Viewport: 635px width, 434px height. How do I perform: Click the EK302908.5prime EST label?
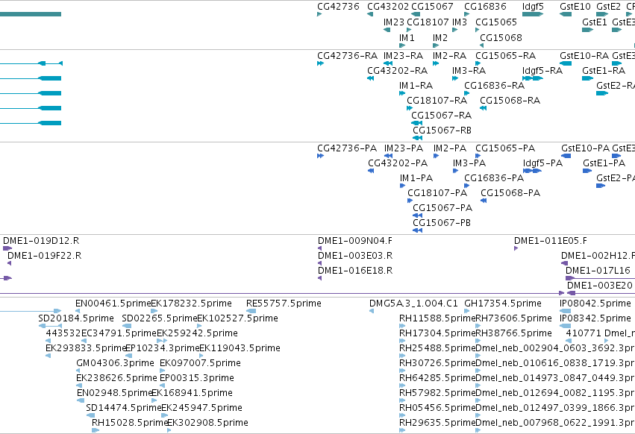[207, 423]
